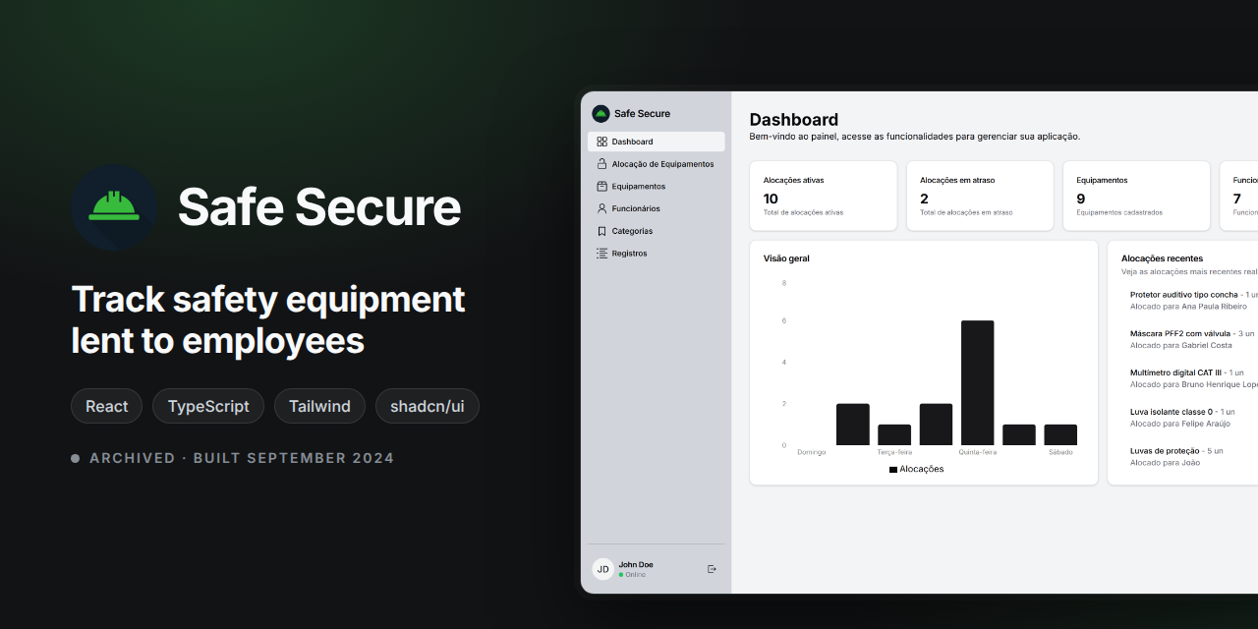Open Funcionários in the sidebar
The width and height of the screenshot is (1258, 629).
(x=657, y=208)
